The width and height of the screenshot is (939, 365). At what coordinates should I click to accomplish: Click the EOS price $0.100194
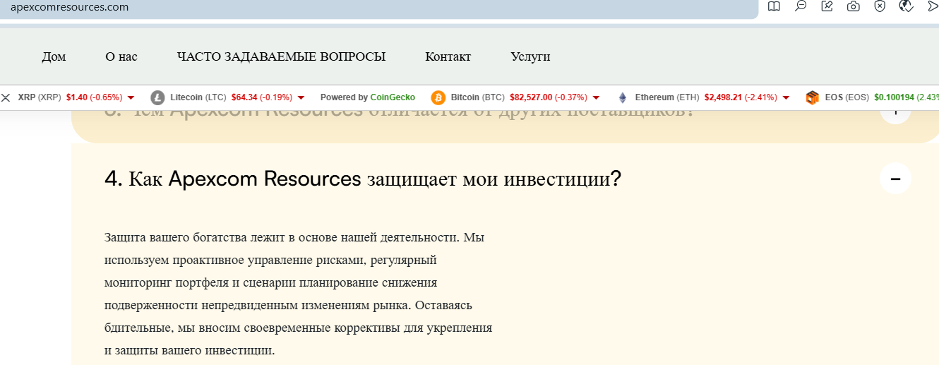pyautogui.click(x=894, y=97)
